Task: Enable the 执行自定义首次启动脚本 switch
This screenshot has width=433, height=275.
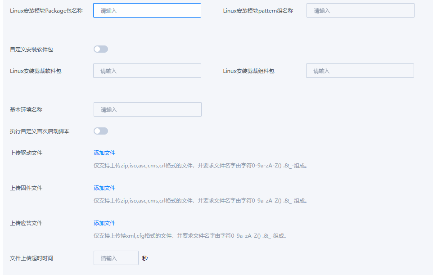Action: (101, 131)
